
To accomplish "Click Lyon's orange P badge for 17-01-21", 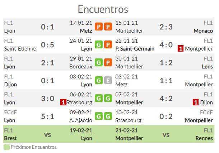I will pyautogui.click(x=99, y=27).
